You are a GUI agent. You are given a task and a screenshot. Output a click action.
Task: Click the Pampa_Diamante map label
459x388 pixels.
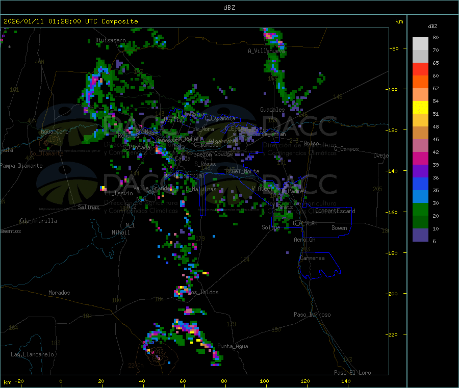[21, 166]
